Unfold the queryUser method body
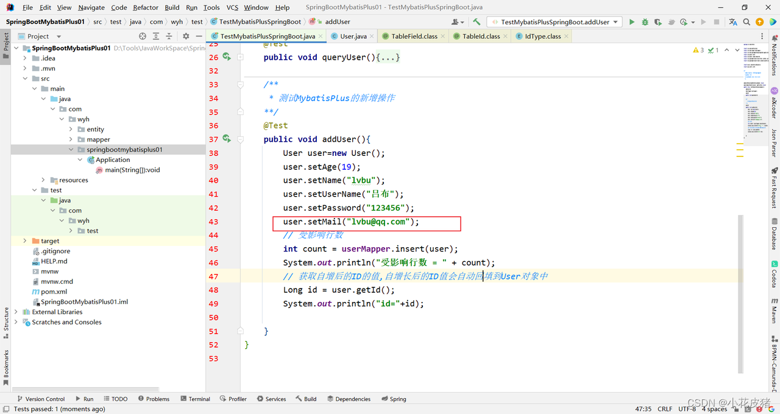Image resolution: width=780 pixels, height=414 pixels. click(x=241, y=57)
